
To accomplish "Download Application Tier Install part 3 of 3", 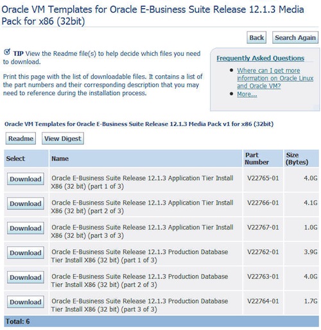I will (x=26, y=228).
